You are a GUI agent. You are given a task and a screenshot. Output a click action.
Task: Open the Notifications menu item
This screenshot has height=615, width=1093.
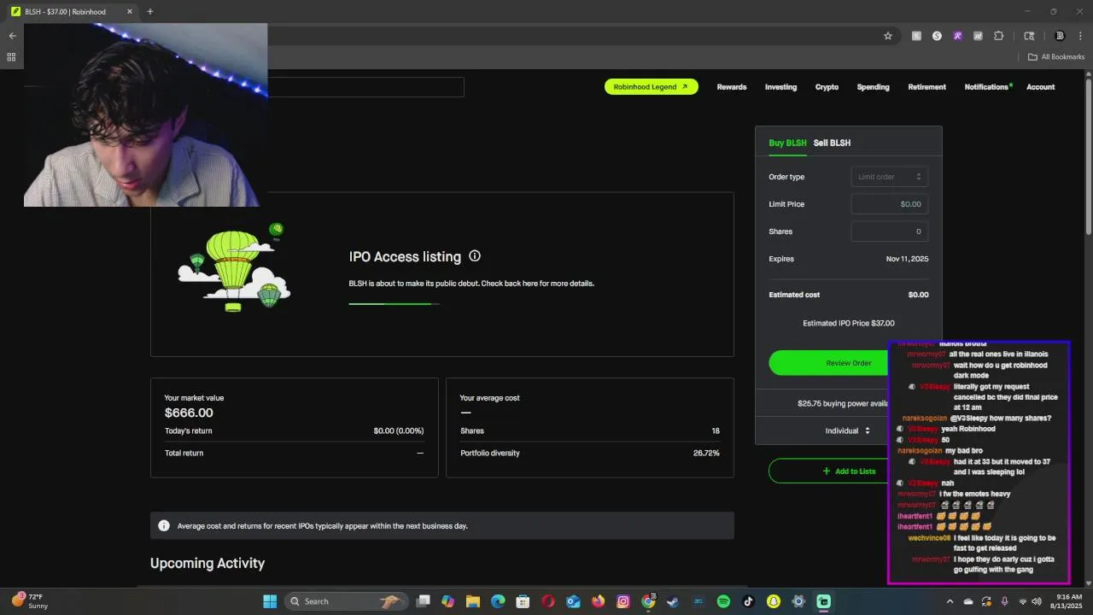click(x=987, y=87)
